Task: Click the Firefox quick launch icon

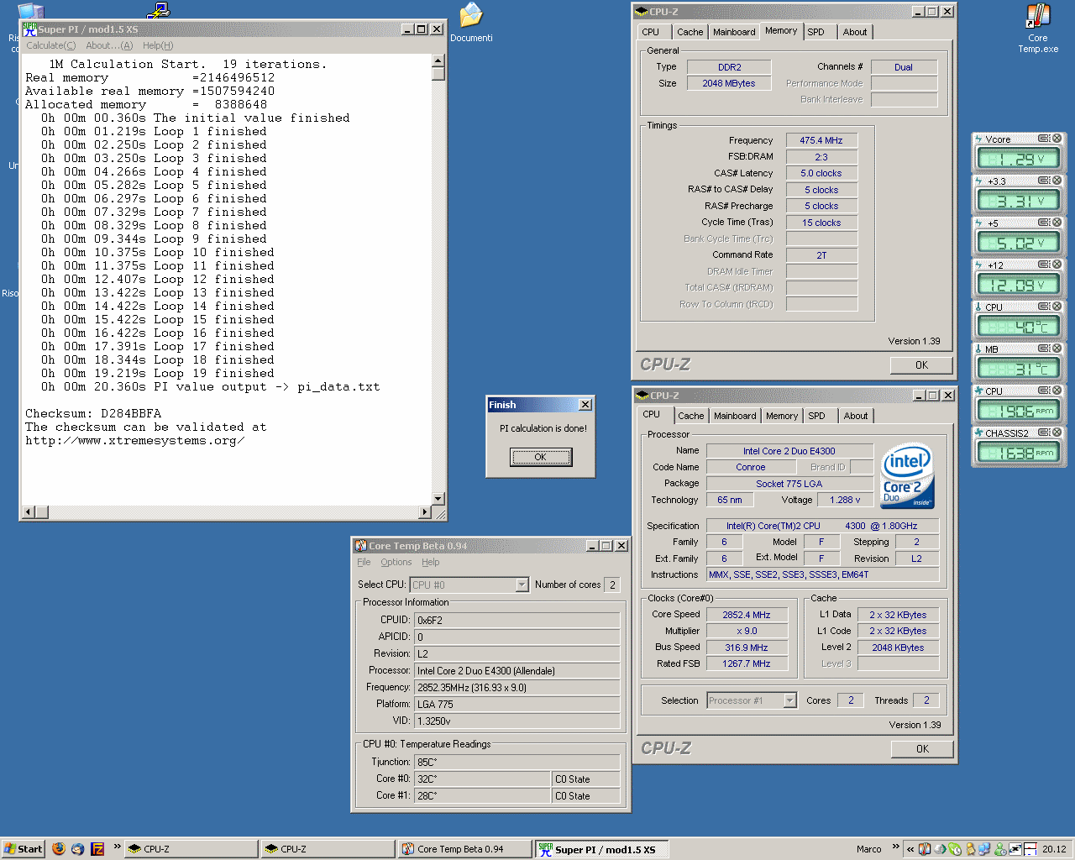Action: click(x=59, y=848)
